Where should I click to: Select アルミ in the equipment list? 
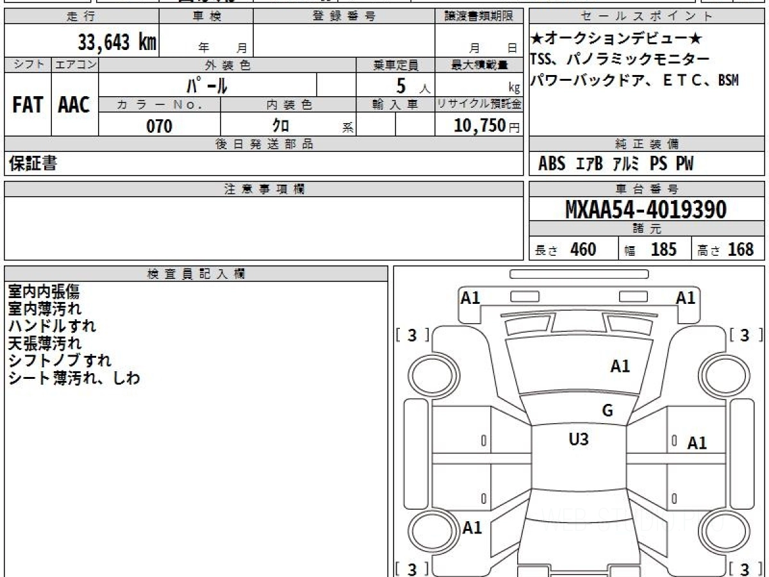pyautogui.click(x=626, y=164)
